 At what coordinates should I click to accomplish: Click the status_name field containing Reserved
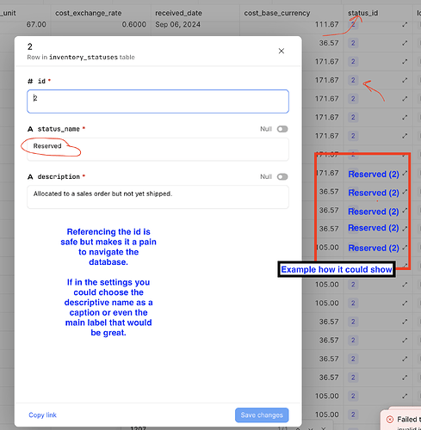pyautogui.click(x=158, y=150)
